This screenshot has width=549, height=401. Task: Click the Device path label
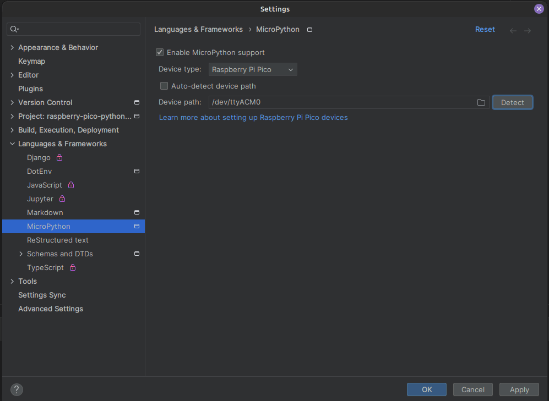[180, 102]
